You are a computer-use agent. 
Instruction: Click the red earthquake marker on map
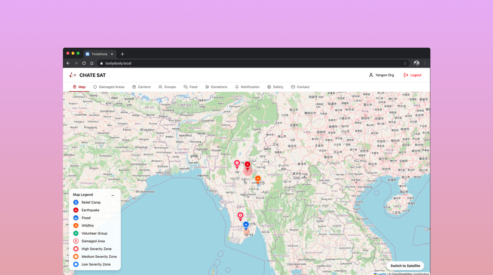[x=247, y=165]
